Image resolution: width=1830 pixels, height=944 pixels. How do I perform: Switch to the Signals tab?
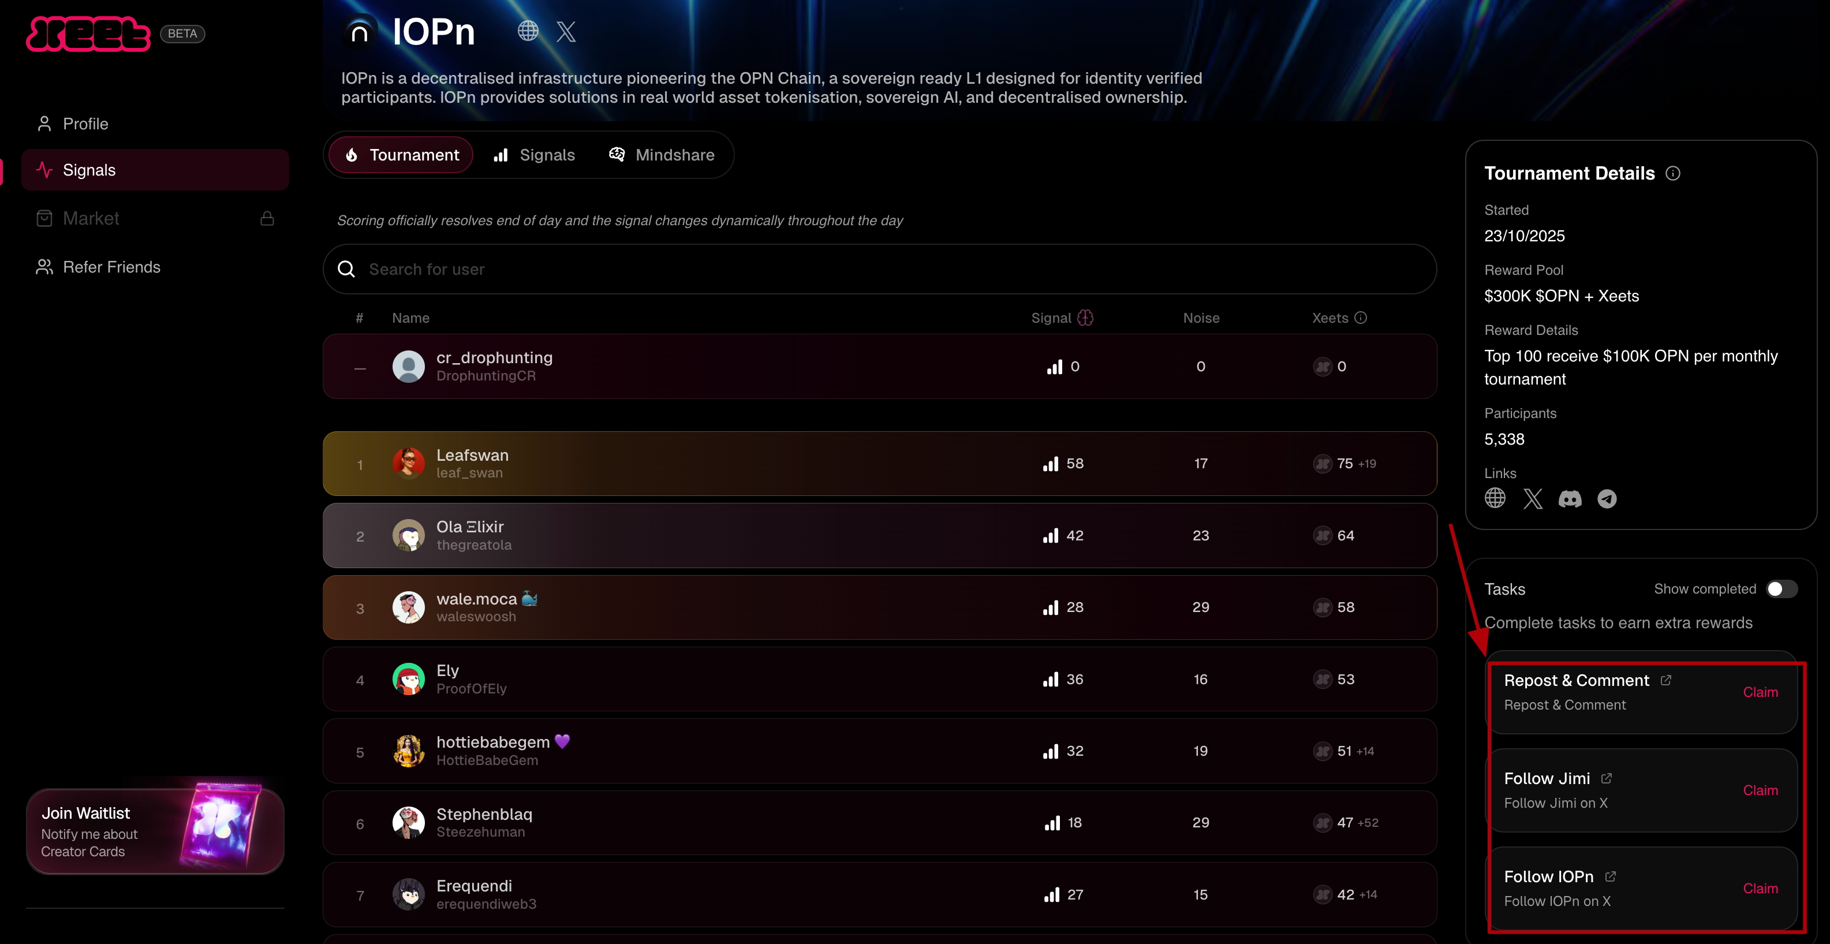[x=534, y=155]
